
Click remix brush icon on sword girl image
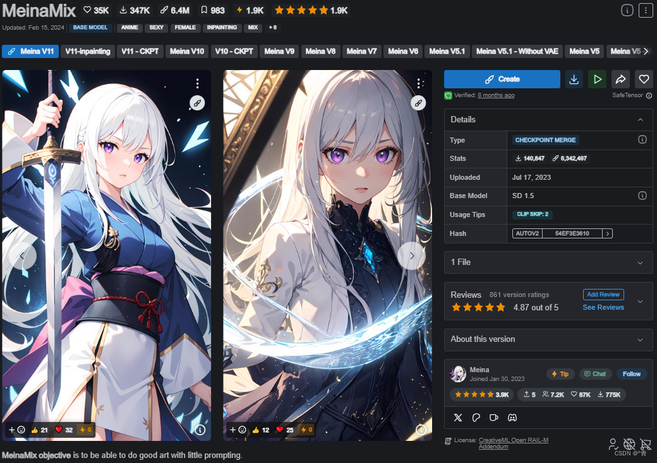click(x=197, y=103)
